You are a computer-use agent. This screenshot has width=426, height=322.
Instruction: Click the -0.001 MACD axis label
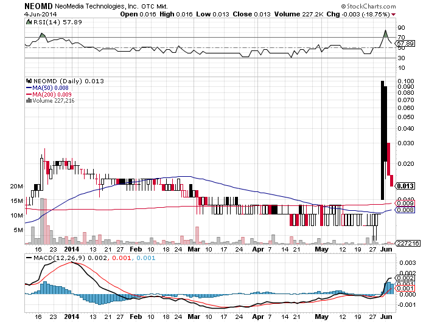click(x=407, y=305)
